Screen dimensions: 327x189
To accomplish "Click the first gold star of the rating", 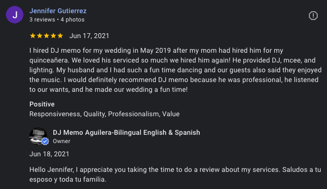I will tap(33, 36).
